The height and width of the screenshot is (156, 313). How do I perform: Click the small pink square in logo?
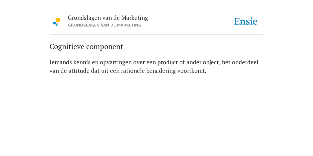57,23
